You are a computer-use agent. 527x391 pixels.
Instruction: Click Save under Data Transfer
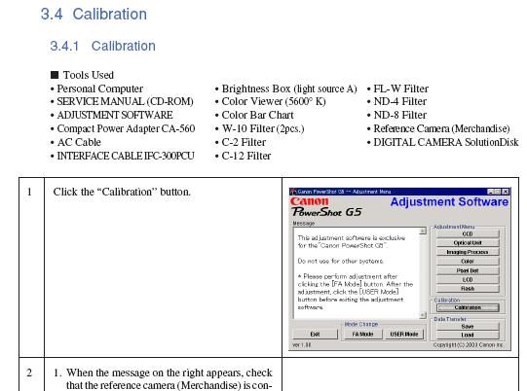point(468,326)
